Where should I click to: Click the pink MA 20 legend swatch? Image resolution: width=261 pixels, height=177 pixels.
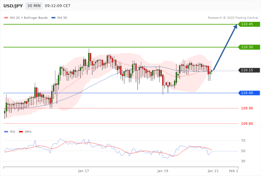6,18
